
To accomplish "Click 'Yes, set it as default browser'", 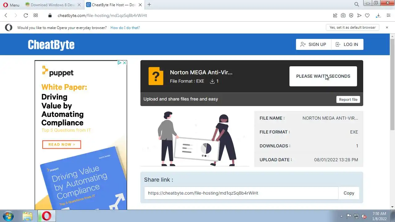I will (x=352, y=27).
